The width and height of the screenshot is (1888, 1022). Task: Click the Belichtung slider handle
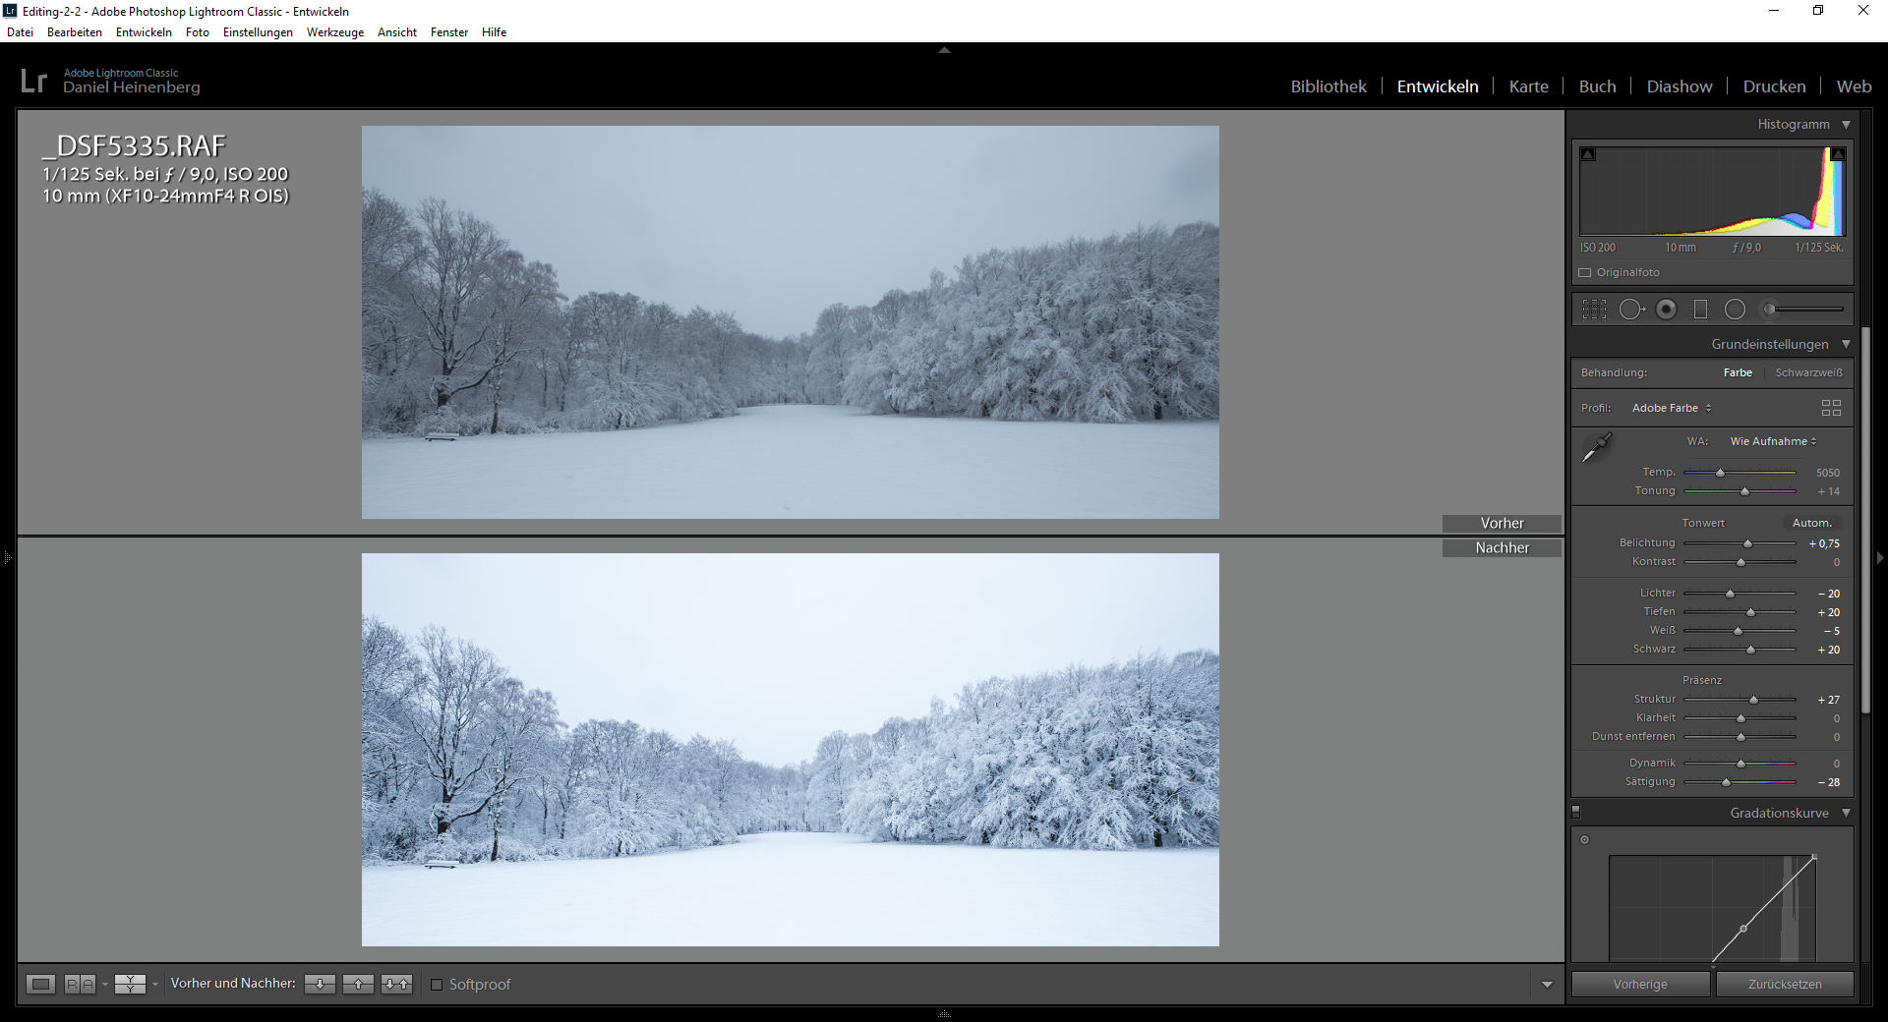click(x=1747, y=543)
